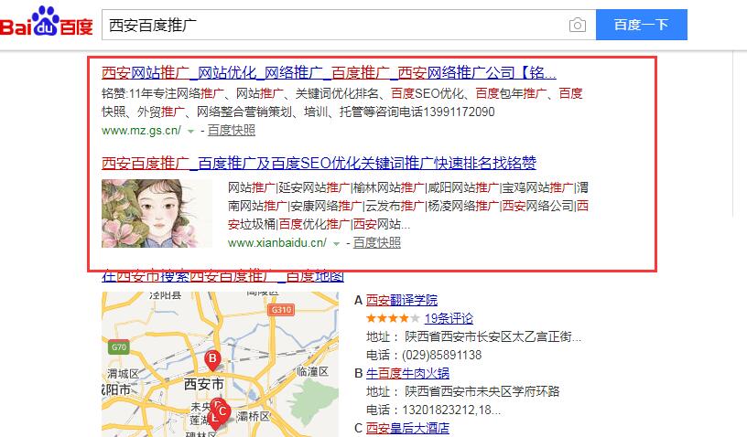Open the 西安翻译学院 listing

coord(402,300)
